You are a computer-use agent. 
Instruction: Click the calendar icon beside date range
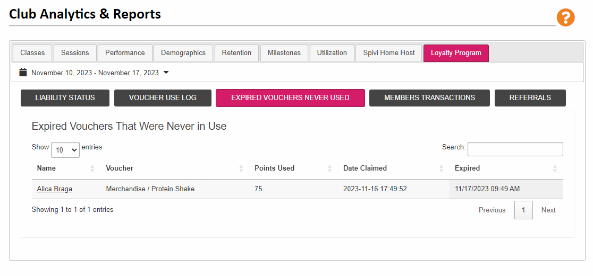pos(23,73)
